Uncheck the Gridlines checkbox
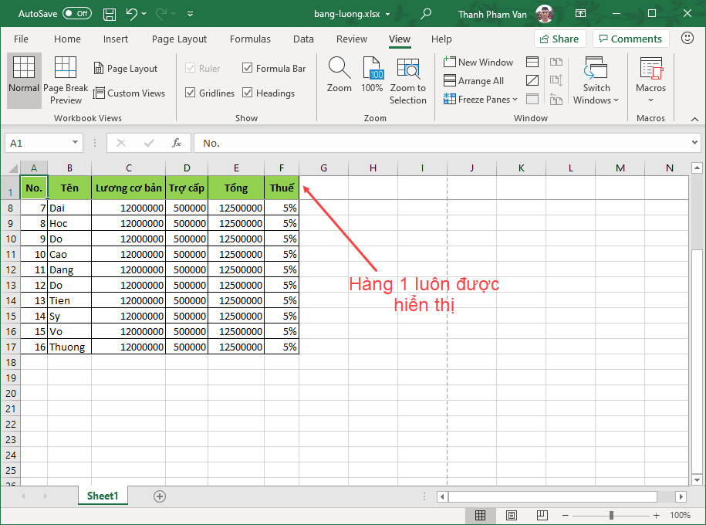Image resolution: width=706 pixels, height=525 pixels. (191, 93)
